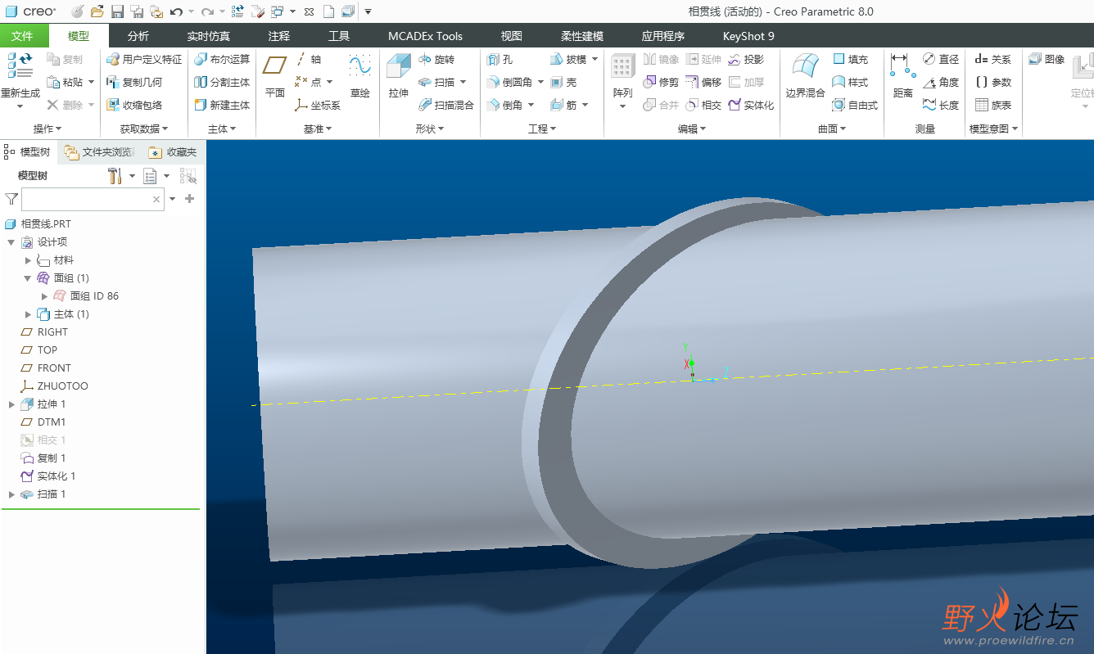
Task: Expand the Shapes (形状) group dropdown
Action: [430, 129]
